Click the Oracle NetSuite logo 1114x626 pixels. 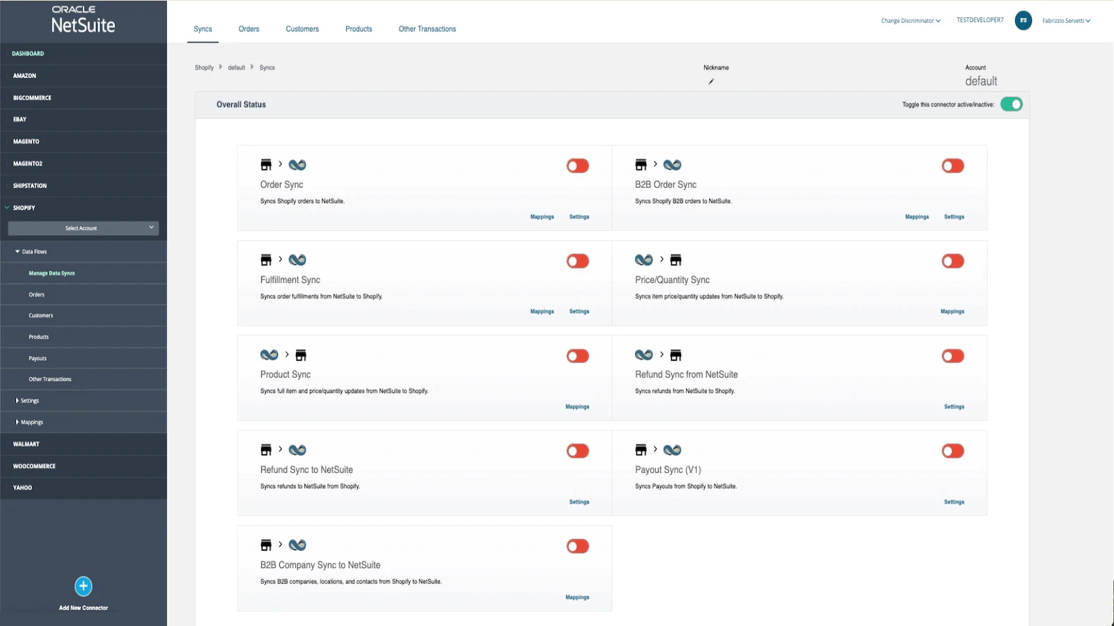pyautogui.click(x=84, y=19)
